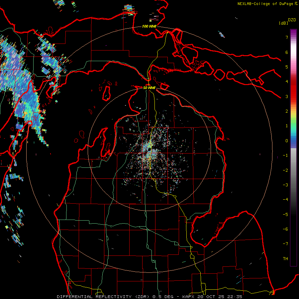The image size is (299, 299).
Task: Click the -1 value on the color scale
Action: pos(285,155)
